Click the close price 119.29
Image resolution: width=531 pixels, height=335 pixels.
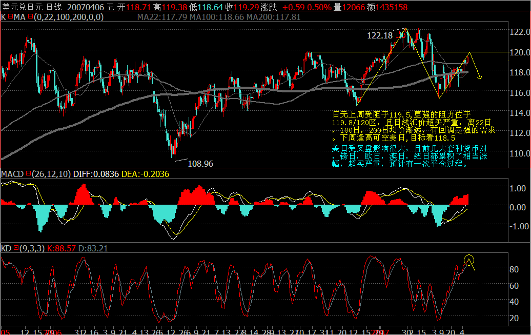(x=247, y=7)
